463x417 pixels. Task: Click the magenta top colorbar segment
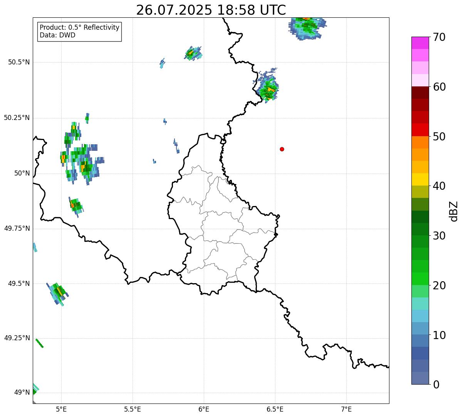420,43
